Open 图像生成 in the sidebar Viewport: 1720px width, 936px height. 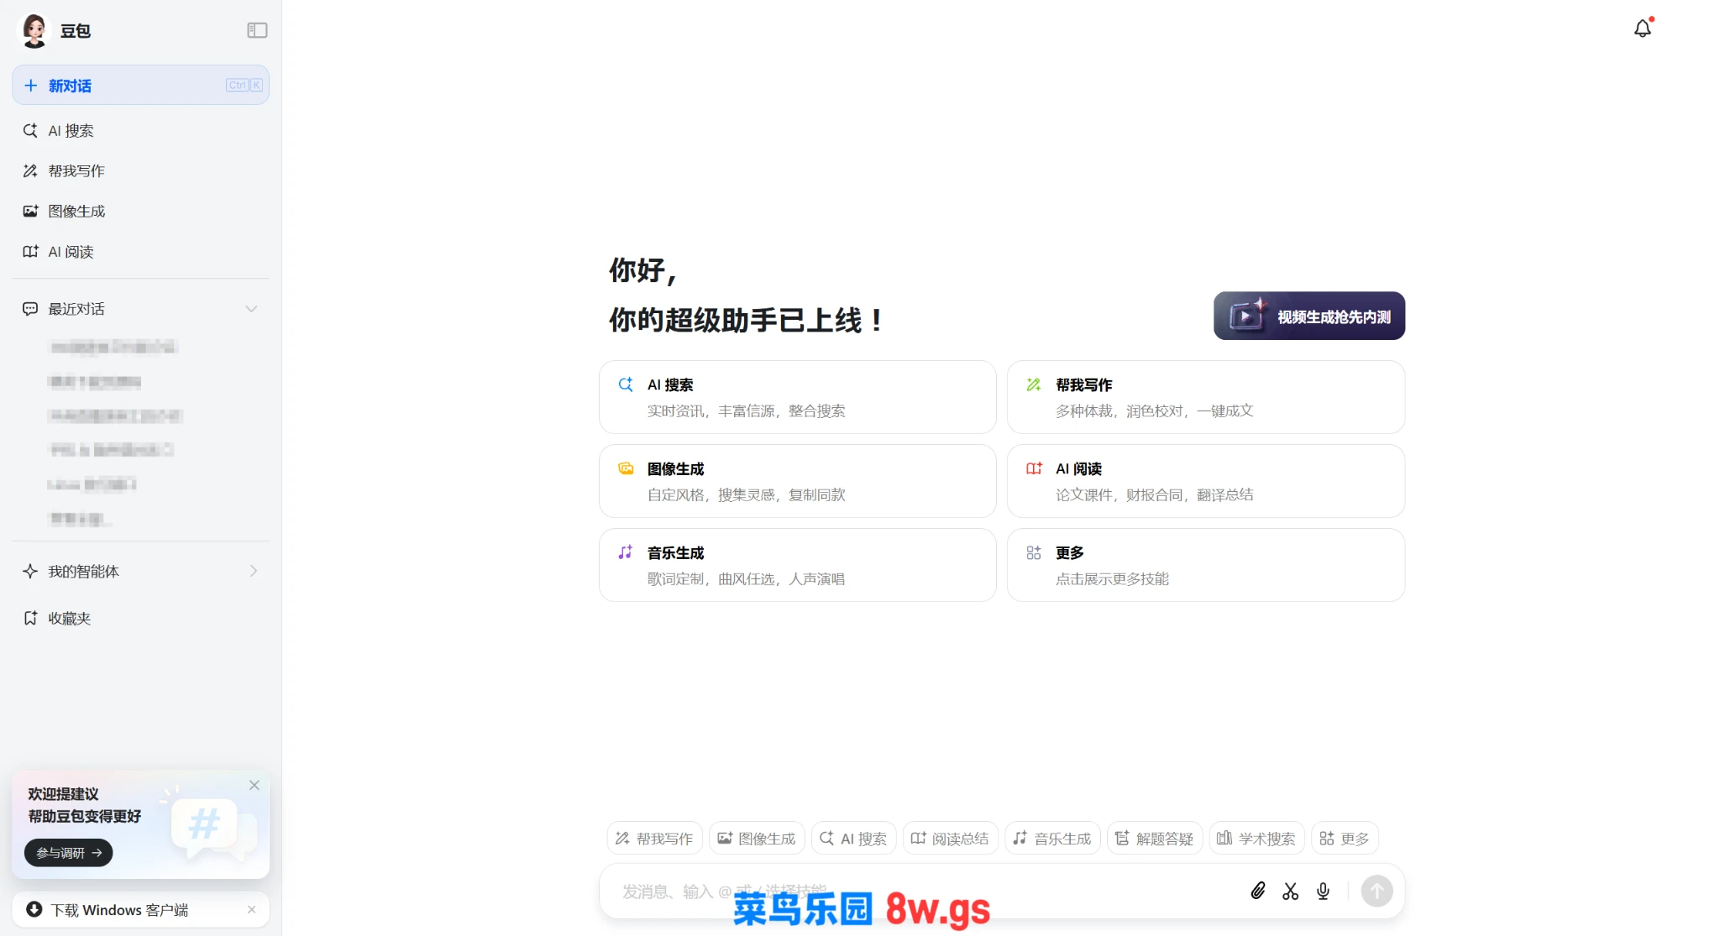140,212
